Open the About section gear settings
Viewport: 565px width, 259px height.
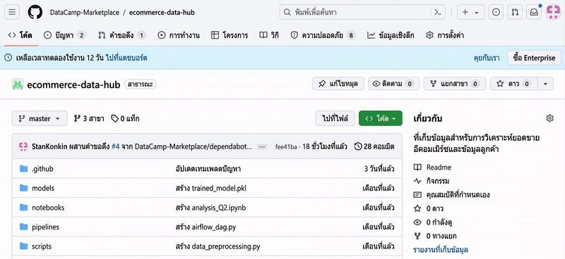tap(549, 118)
